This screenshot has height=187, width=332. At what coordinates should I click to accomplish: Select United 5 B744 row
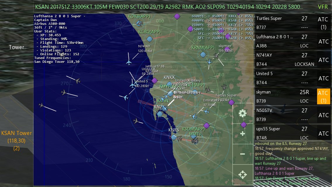click(x=285, y=78)
